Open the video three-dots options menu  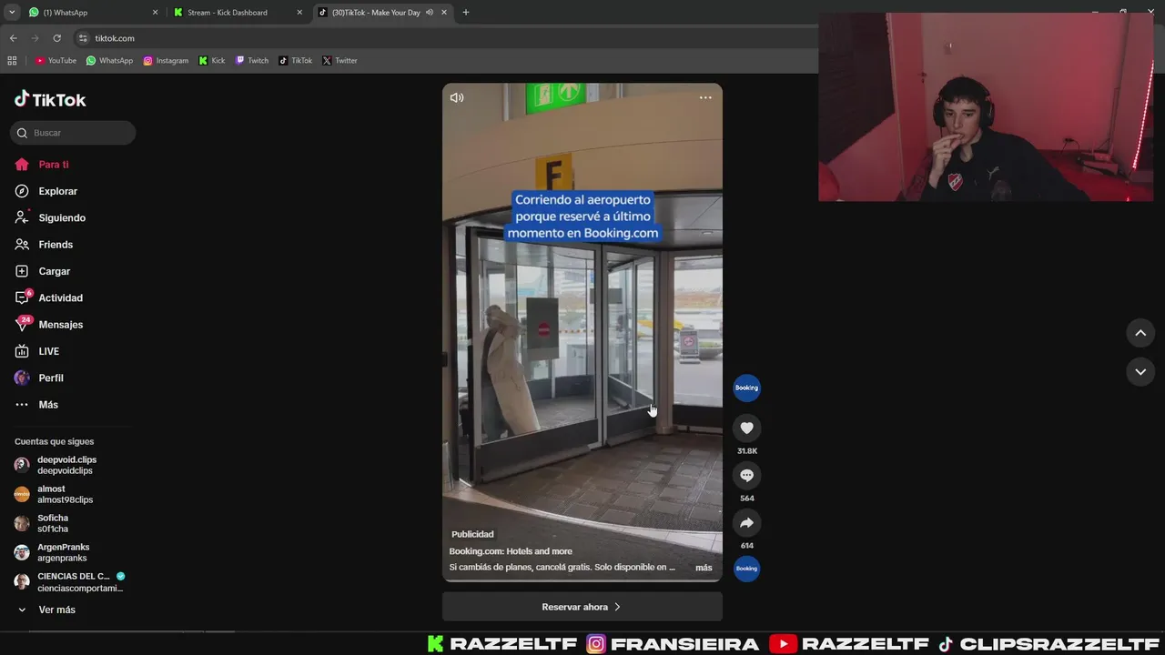pos(705,97)
